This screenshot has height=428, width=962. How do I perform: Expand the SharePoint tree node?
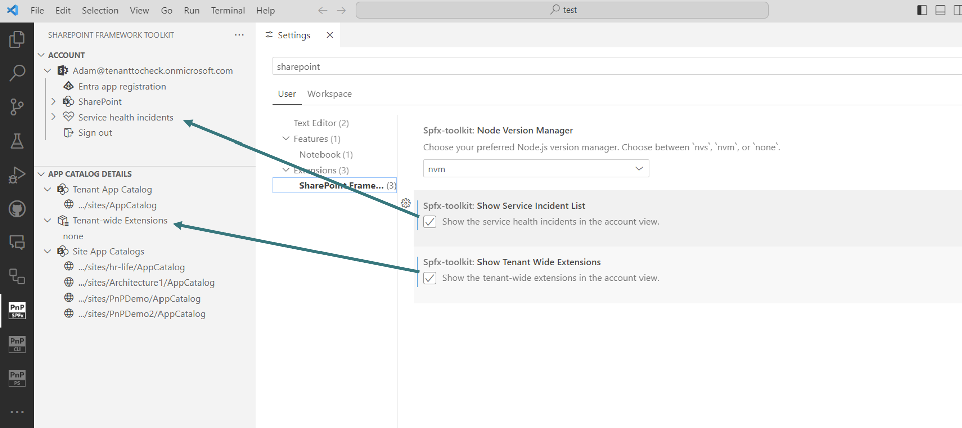(x=53, y=101)
